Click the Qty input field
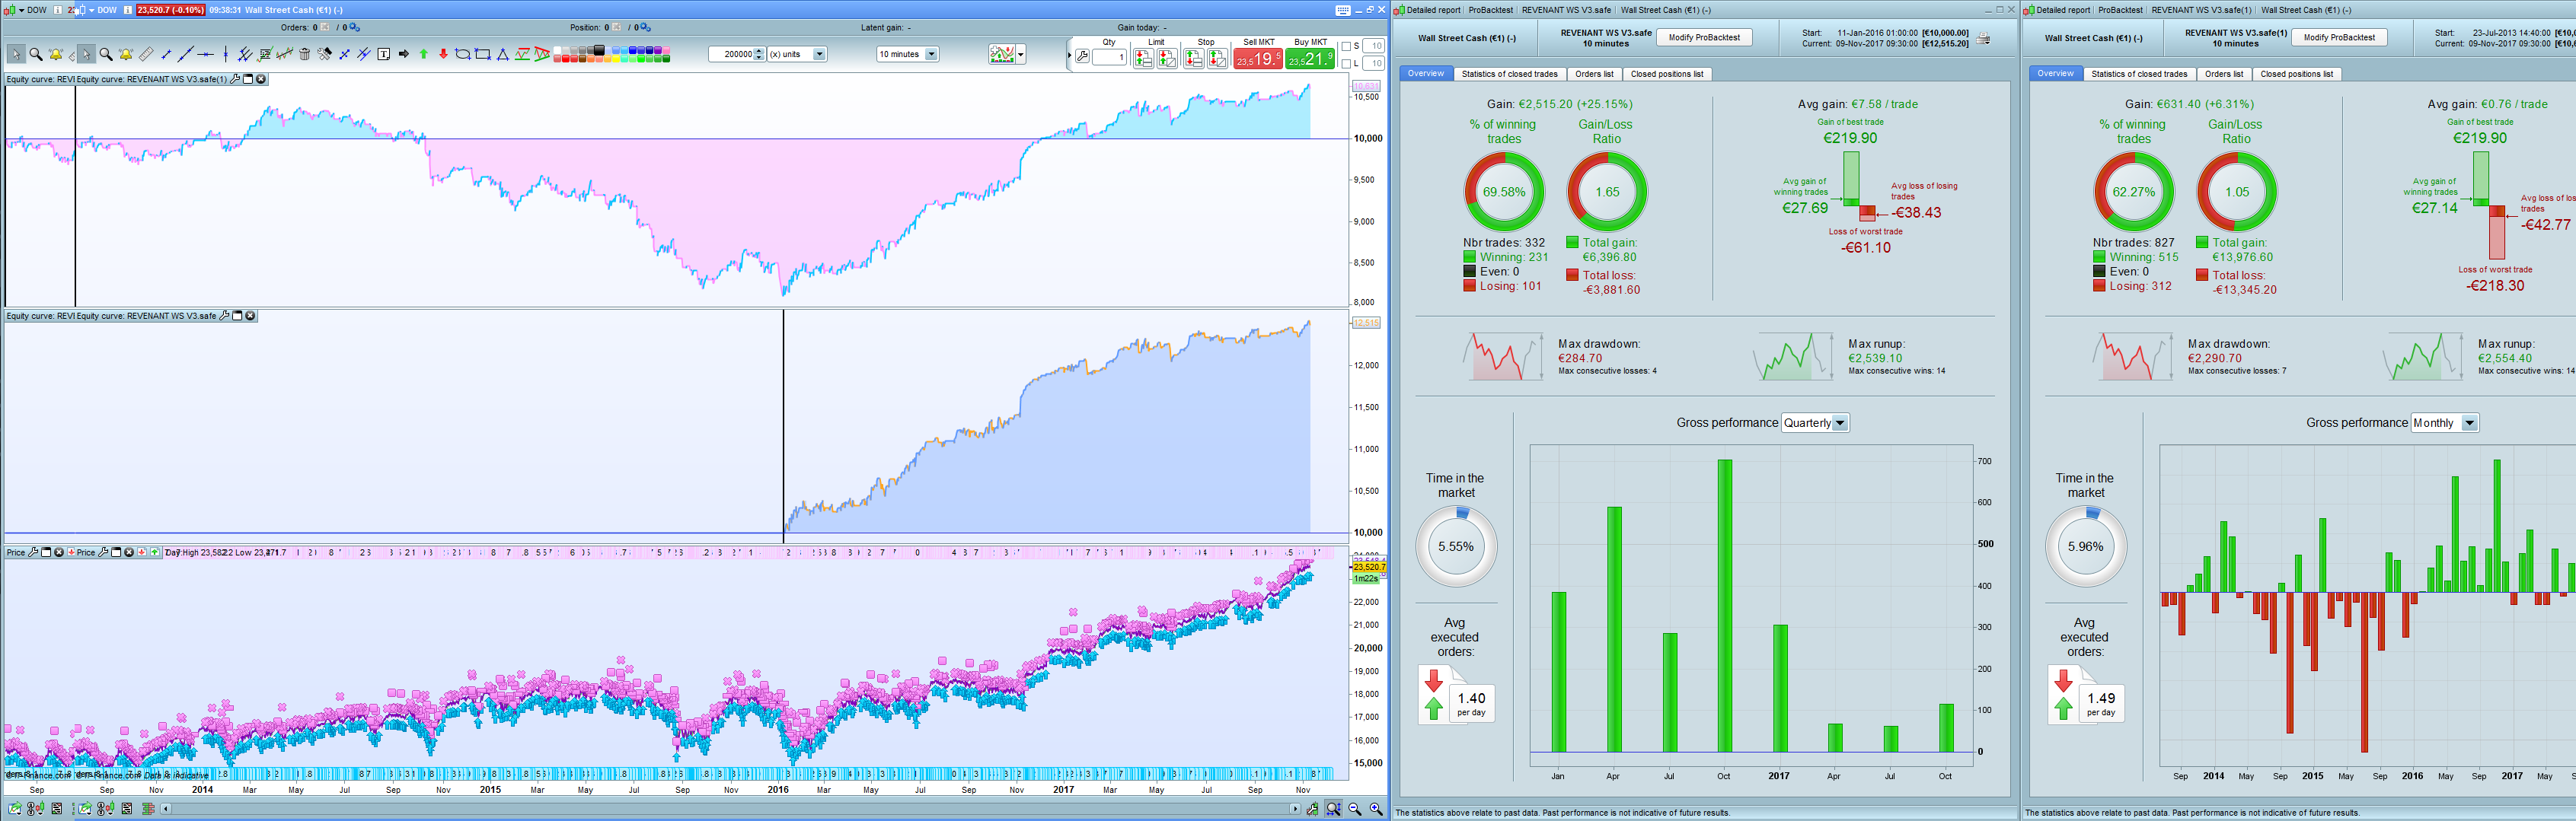 tap(1109, 58)
